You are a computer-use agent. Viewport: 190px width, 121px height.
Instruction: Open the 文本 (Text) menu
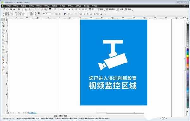pos(62,6)
